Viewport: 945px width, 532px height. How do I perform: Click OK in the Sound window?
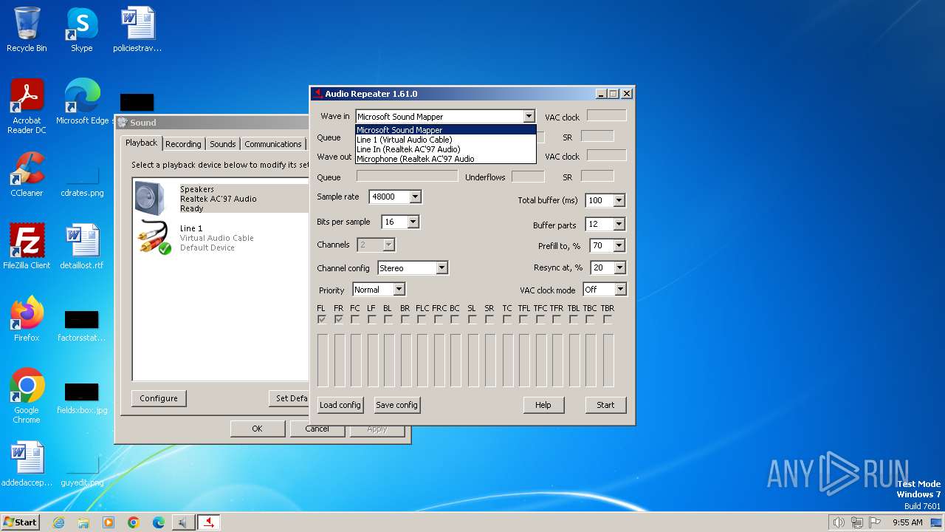[257, 429]
